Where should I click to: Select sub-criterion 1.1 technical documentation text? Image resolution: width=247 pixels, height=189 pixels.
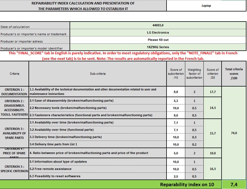(93, 92)
